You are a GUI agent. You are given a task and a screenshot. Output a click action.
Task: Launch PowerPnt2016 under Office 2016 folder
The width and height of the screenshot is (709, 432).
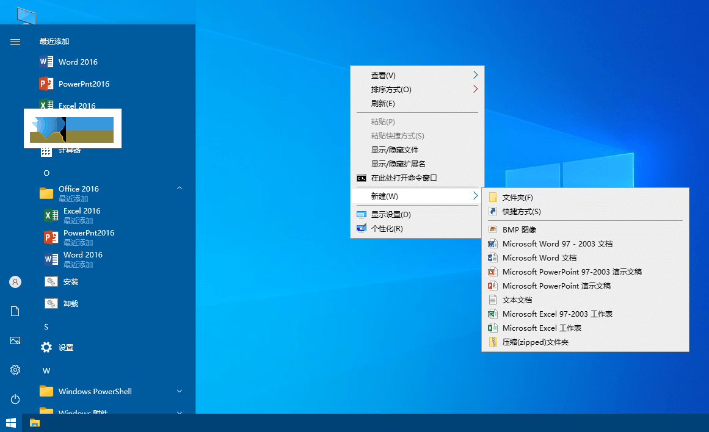tap(79, 238)
